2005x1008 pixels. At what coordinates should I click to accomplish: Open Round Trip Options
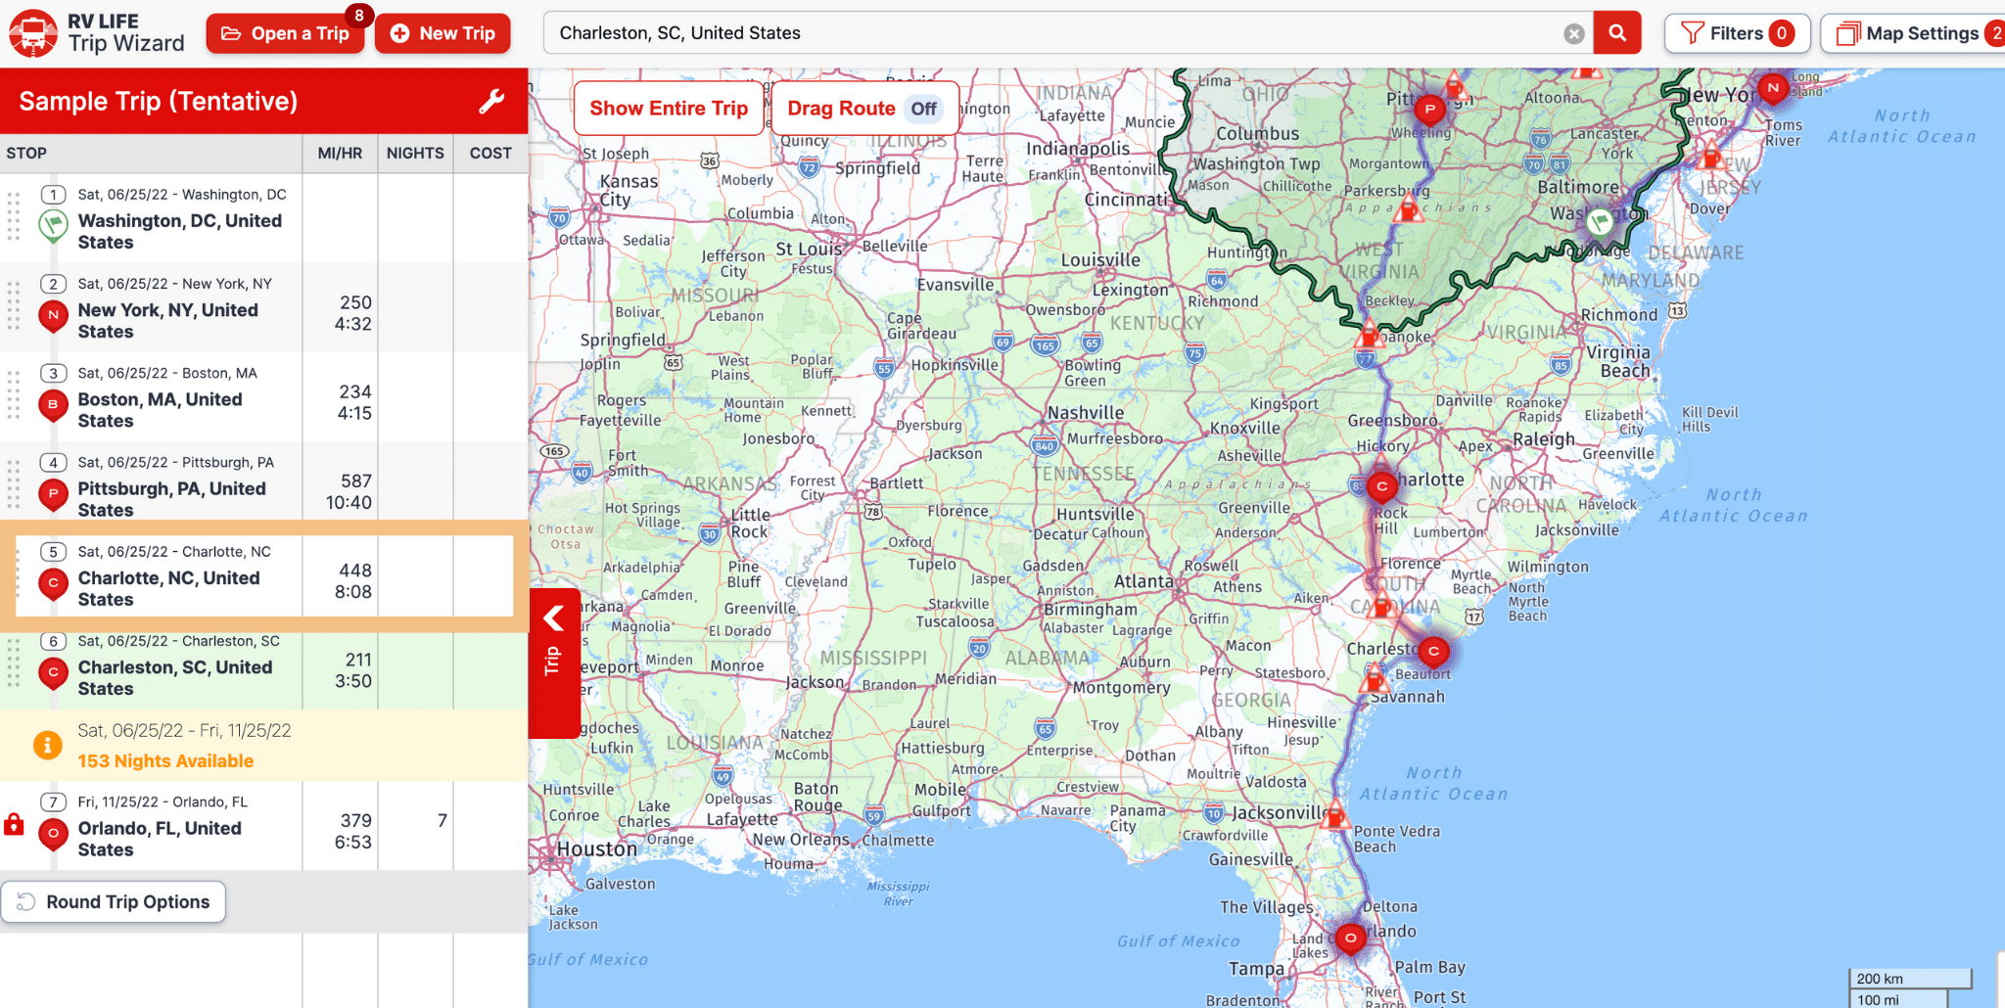click(114, 902)
